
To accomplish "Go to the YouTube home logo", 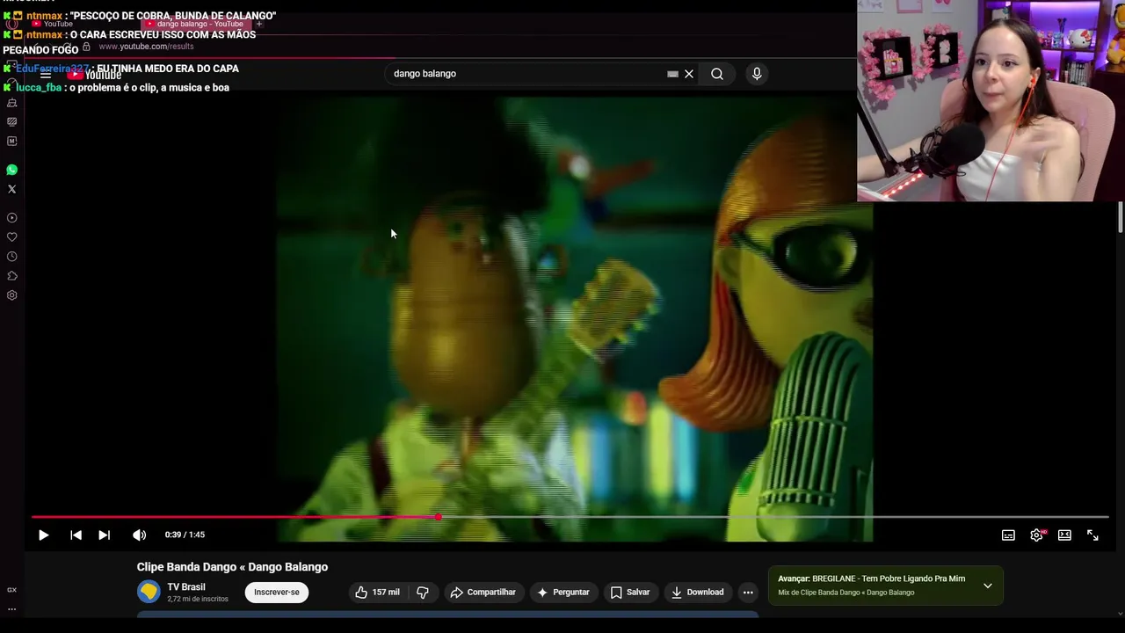I will coord(94,75).
